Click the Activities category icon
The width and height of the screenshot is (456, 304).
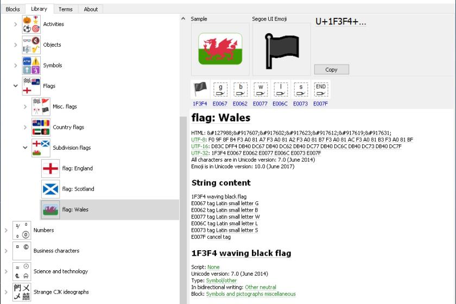31,24
